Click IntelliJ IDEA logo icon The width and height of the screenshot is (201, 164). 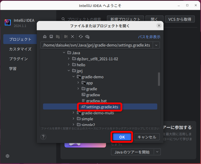click(8, 22)
